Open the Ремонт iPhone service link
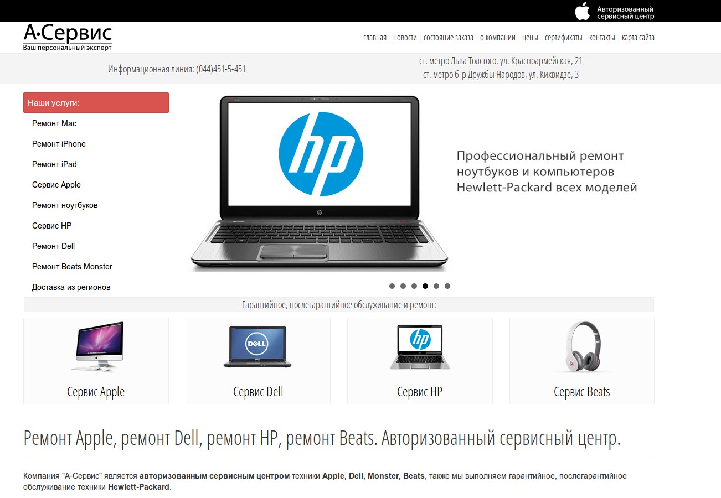Image resolution: width=721 pixels, height=498 pixels. click(x=59, y=144)
